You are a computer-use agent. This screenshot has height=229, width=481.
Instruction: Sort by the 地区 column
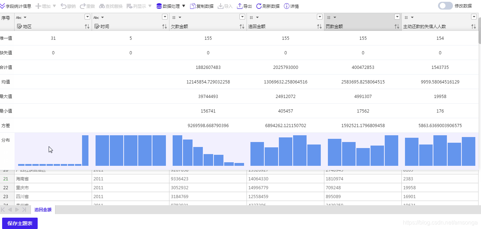point(87,27)
